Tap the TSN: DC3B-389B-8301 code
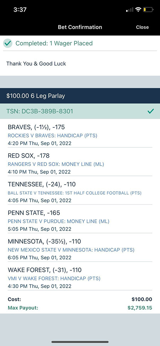Image resolution: width=160 pixels, height=346 pixels. 40,111
